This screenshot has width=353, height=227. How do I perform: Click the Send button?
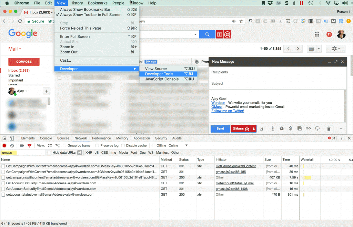tap(220, 128)
